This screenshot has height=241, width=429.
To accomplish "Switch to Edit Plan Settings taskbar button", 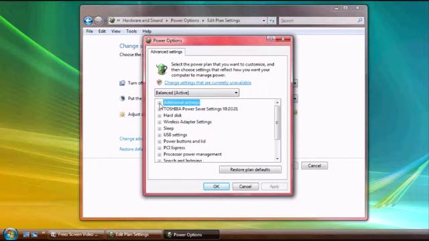I will (x=133, y=234).
